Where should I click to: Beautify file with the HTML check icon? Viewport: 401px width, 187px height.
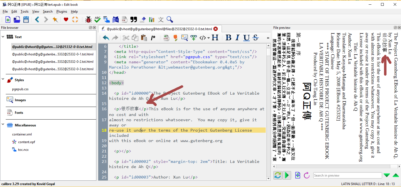coord(166,38)
